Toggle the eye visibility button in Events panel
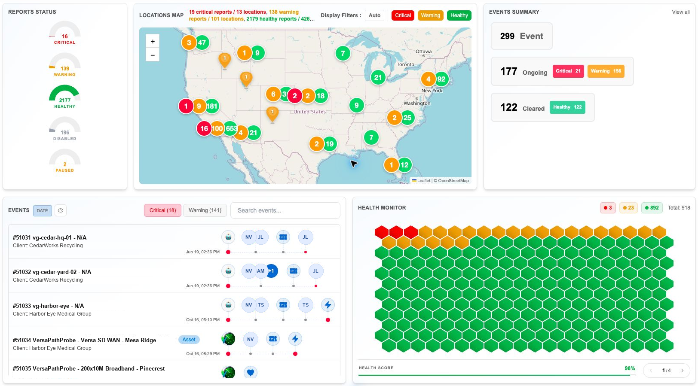Viewport: 698px width, 386px height. (x=61, y=210)
